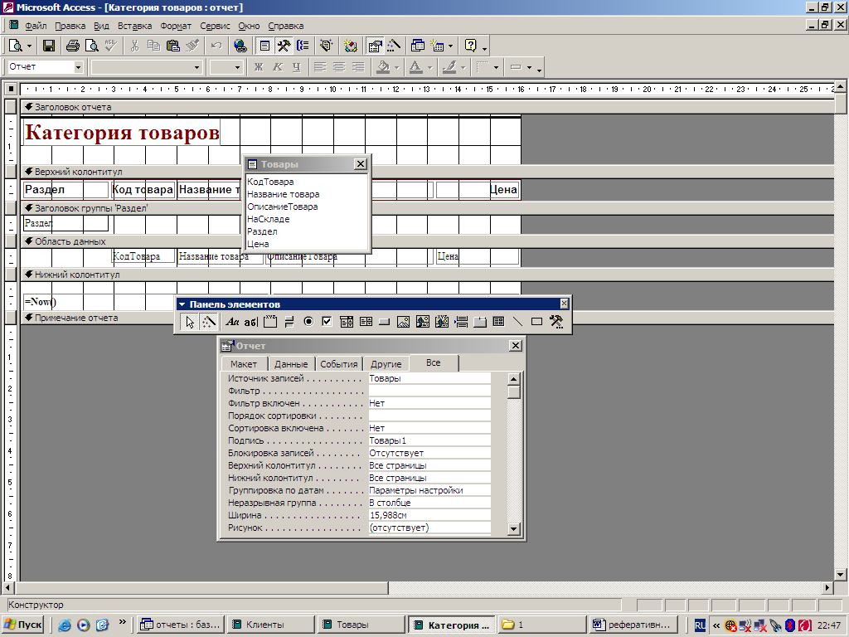Apply the Font Color A button

coord(416,67)
